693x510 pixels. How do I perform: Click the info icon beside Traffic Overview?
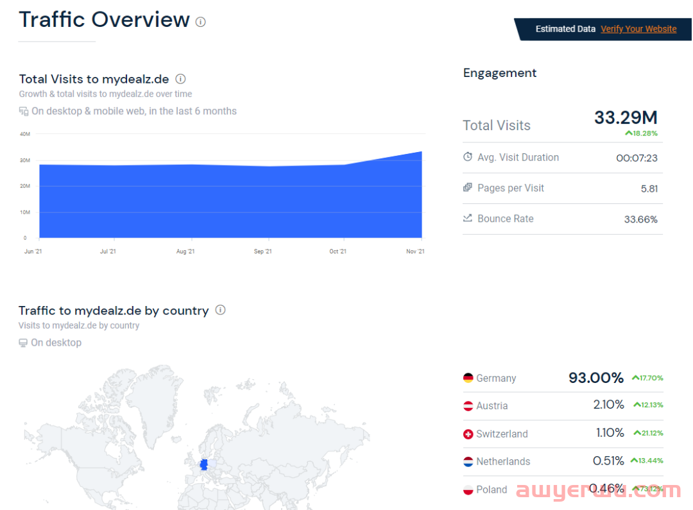point(201,22)
